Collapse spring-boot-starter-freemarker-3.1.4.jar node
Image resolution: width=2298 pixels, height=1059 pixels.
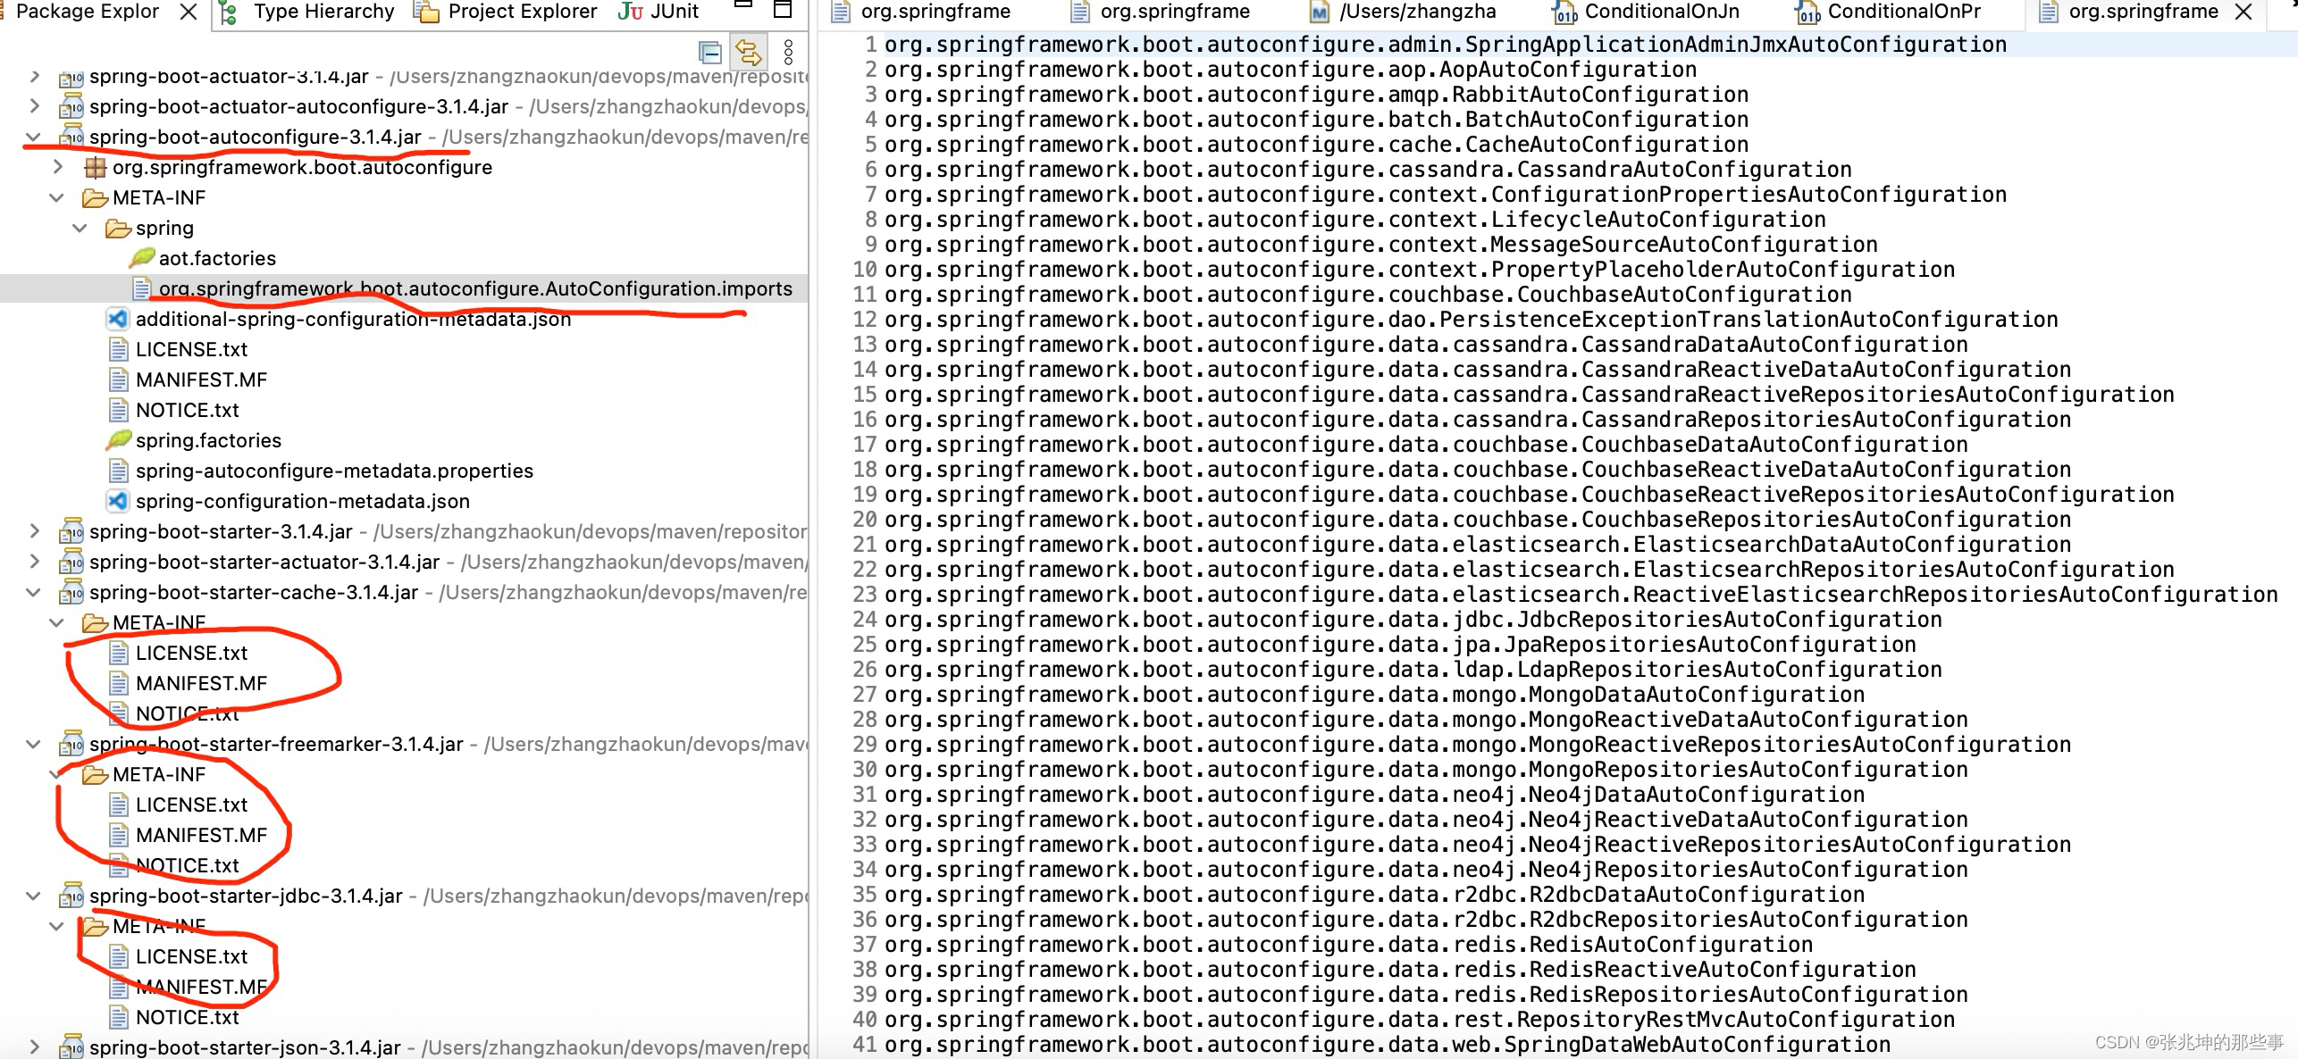tap(34, 744)
